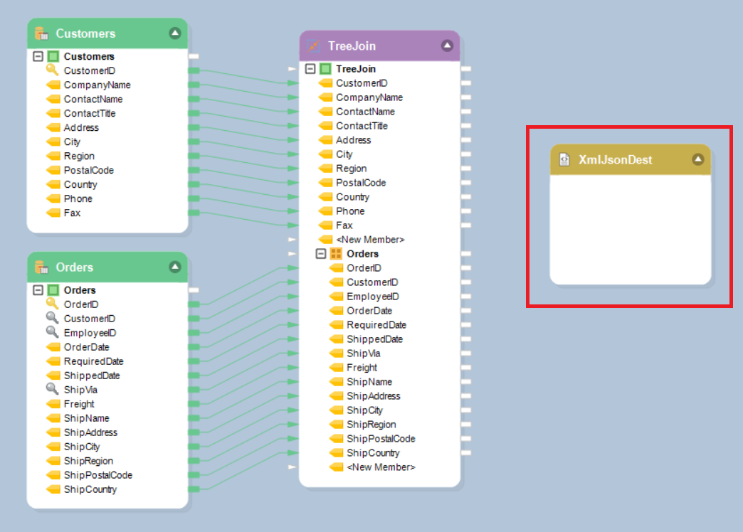Collapse the TreeJoin object with round arrow button
This screenshot has width=743, height=532.
(447, 46)
